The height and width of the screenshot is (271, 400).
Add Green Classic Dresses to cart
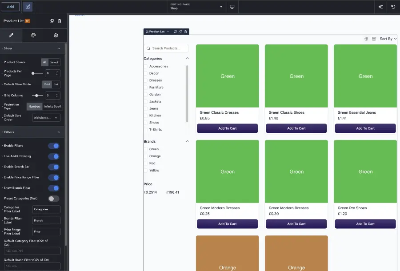[x=227, y=128]
